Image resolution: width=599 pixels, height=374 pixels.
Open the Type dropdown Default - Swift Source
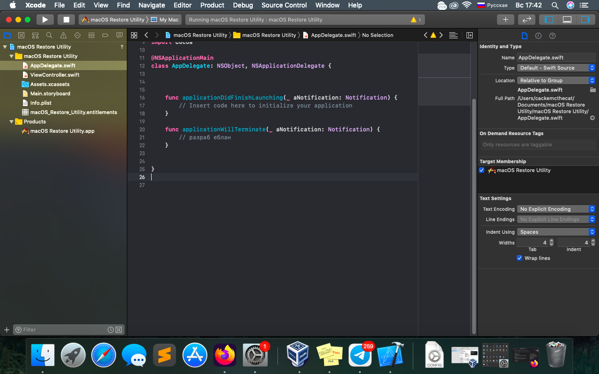coord(556,68)
